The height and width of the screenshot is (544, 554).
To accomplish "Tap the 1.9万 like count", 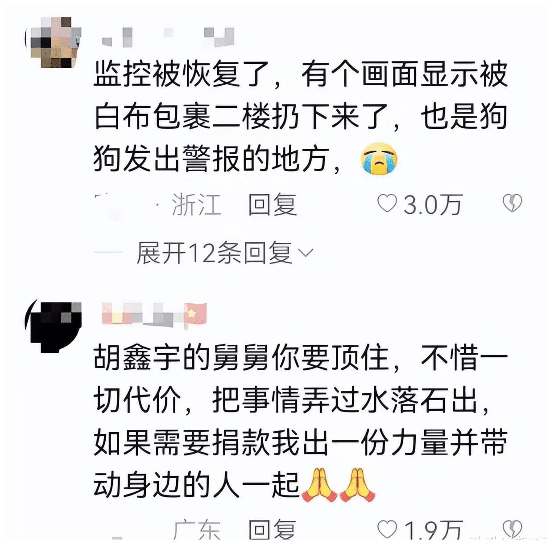I will (433, 530).
